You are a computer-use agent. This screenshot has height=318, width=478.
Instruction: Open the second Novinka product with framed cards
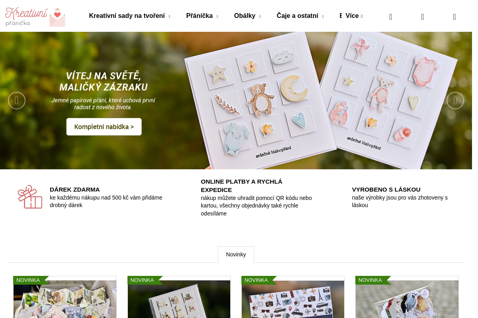click(x=179, y=297)
